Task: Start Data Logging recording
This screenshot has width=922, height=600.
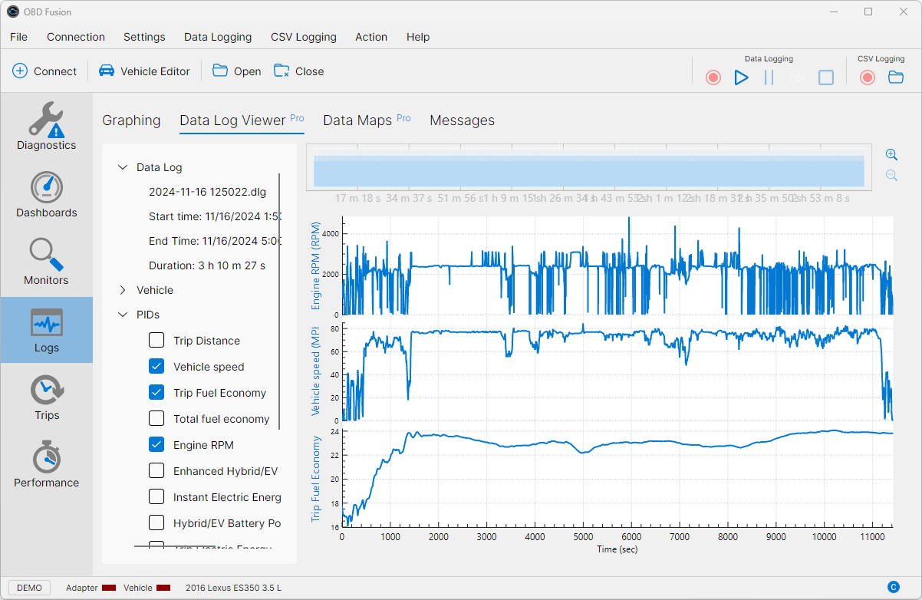Action: (x=713, y=77)
